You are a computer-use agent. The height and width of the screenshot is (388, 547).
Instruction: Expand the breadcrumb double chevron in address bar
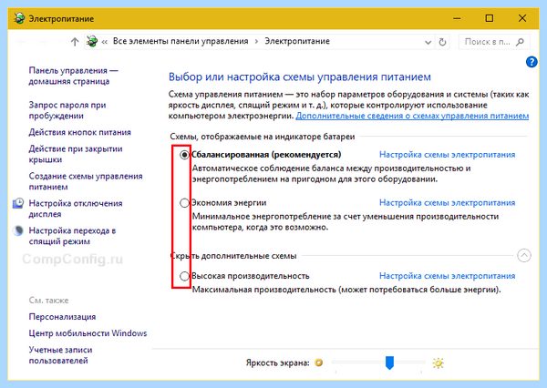point(105,42)
